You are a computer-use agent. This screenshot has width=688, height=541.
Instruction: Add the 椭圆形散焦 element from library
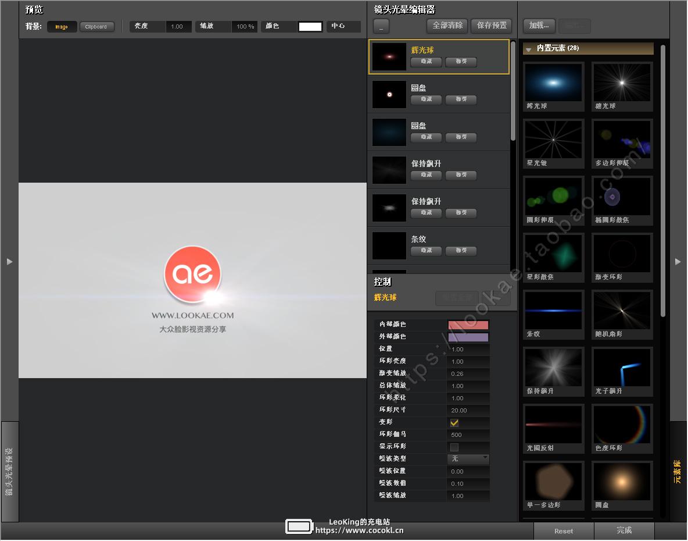tap(622, 201)
